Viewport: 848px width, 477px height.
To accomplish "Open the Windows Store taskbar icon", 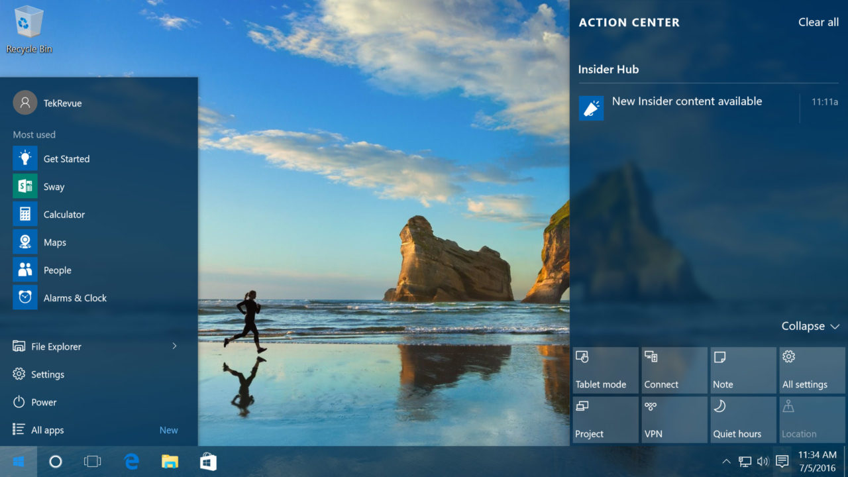I will (209, 462).
